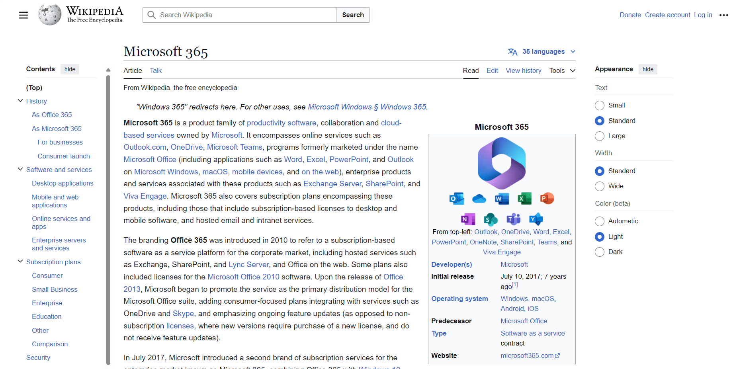The height and width of the screenshot is (369, 737).
Task: Select Large text size
Action: pos(599,136)
